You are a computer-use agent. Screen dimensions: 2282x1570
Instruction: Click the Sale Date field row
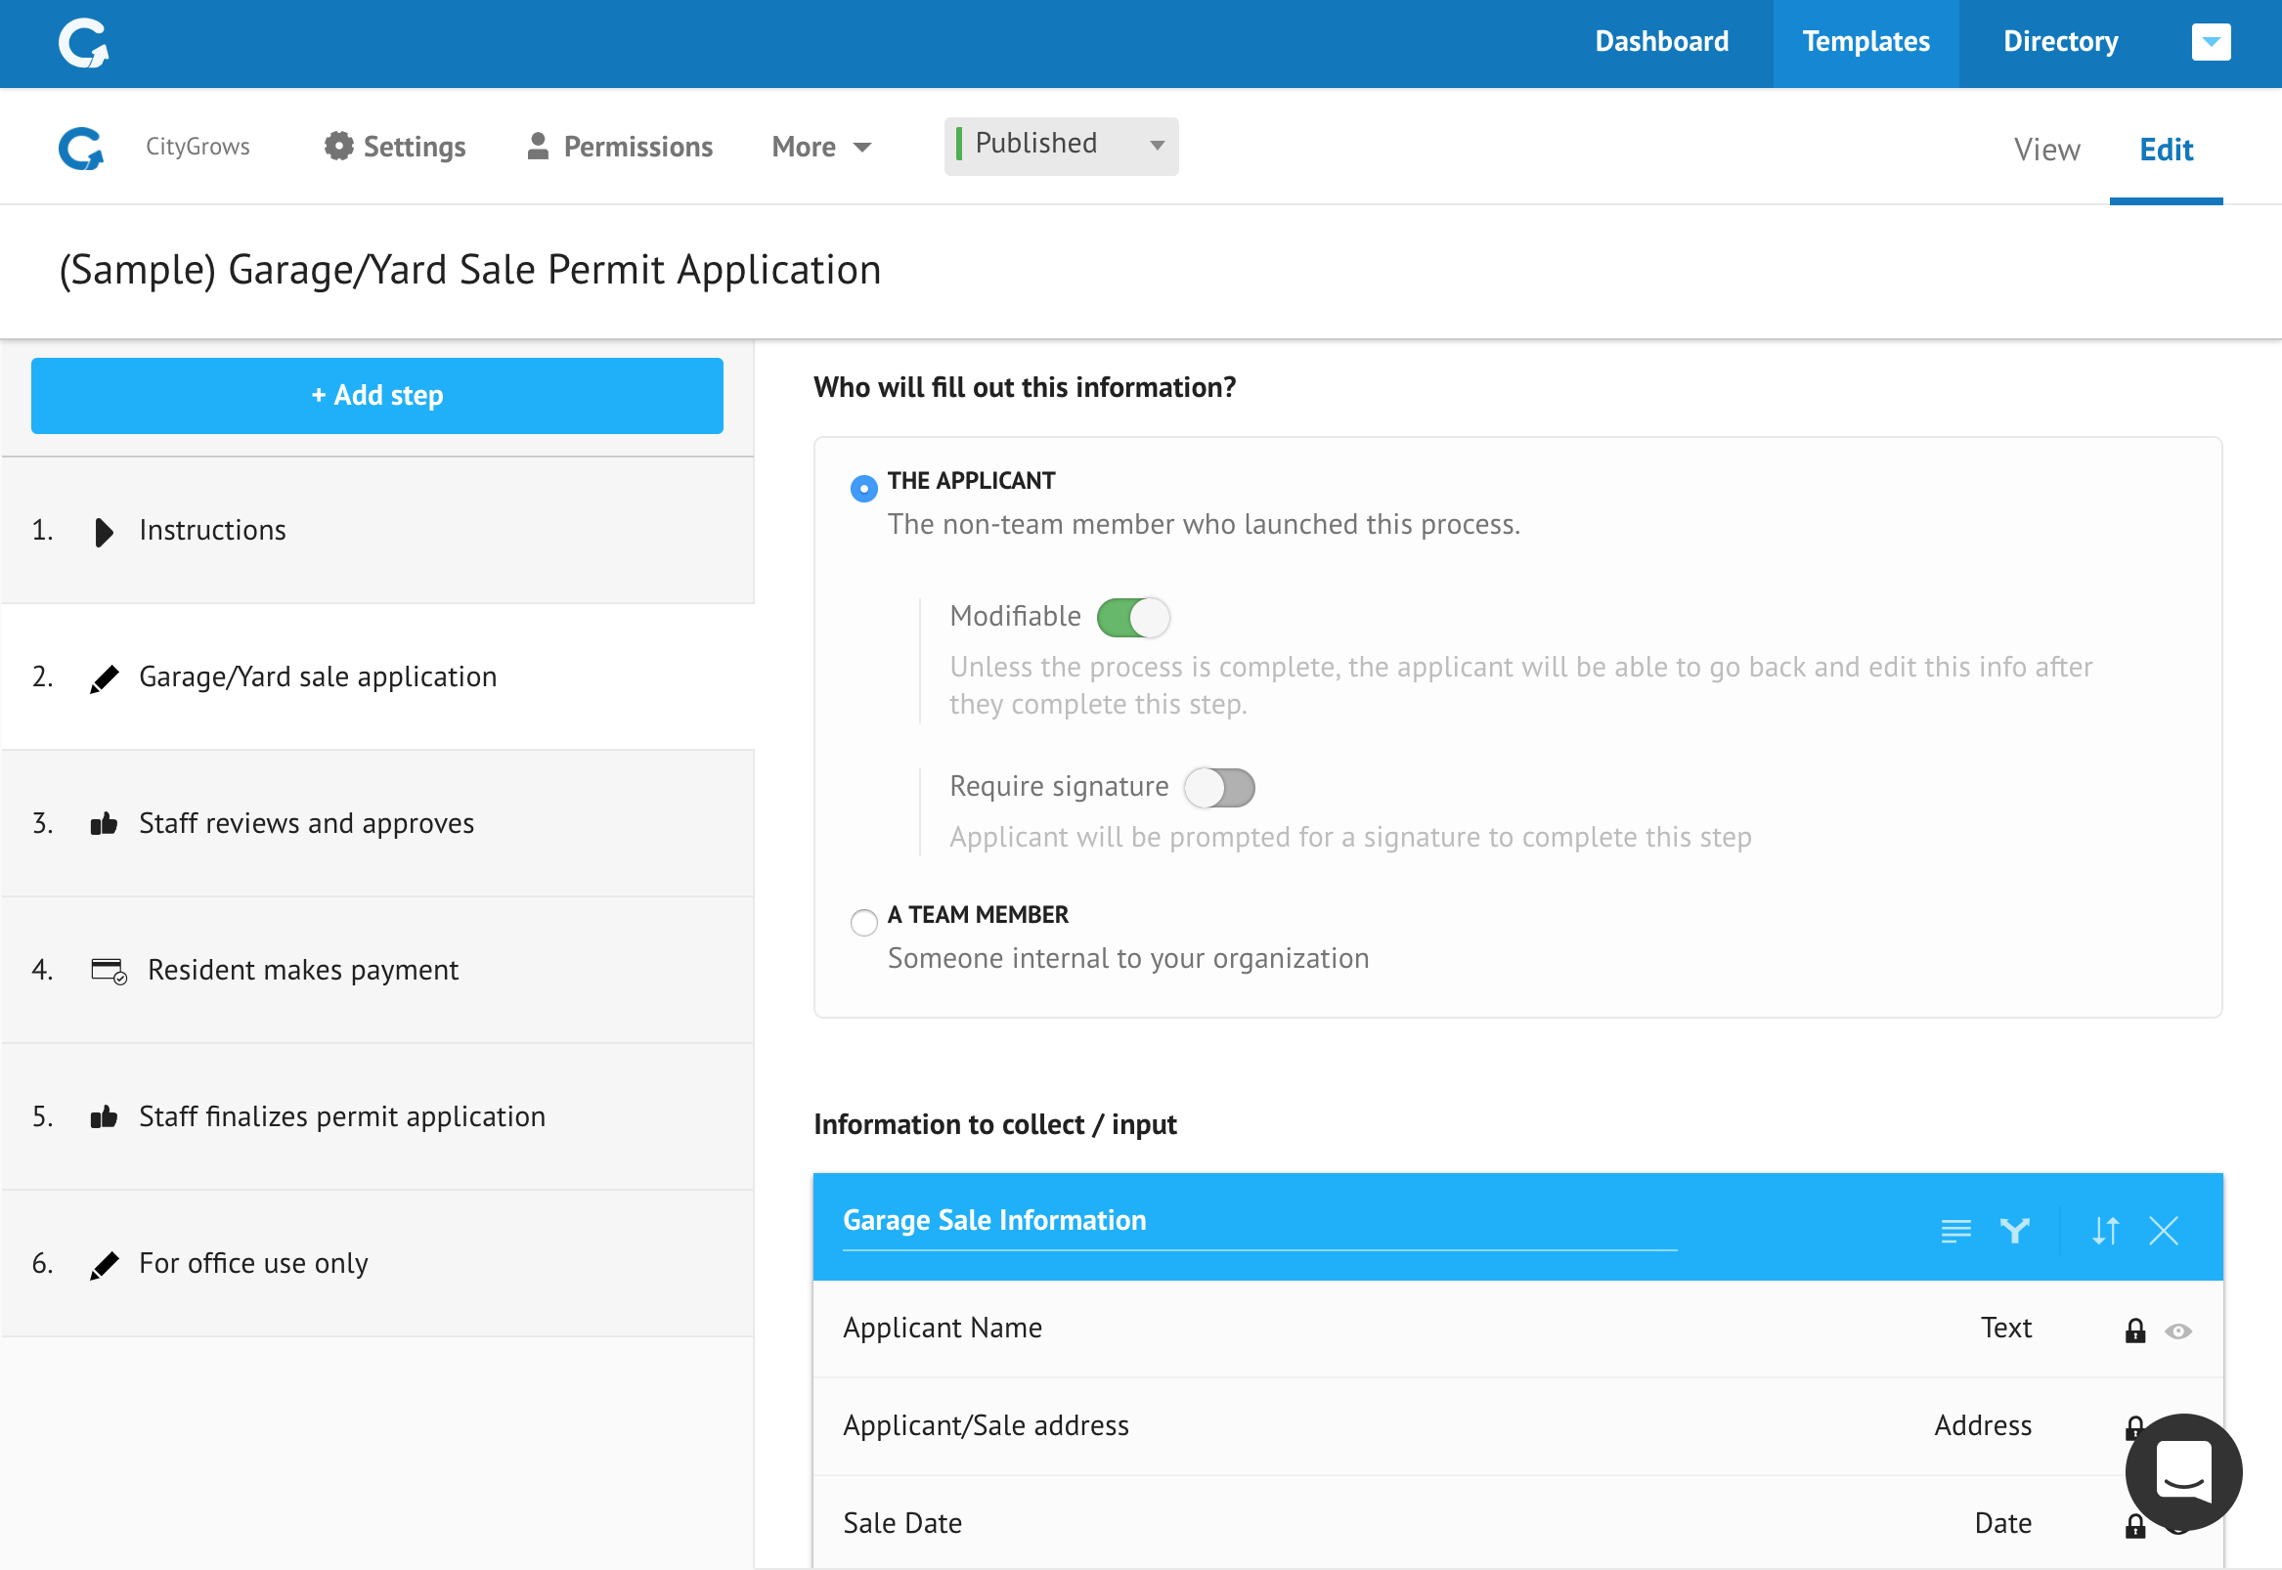(1517, 1522)
